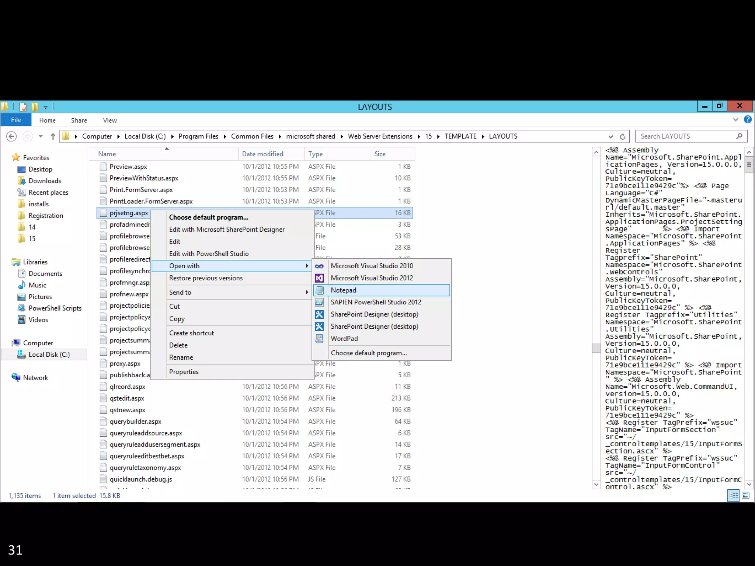The image size is (755, 566).
Task: Choose Properties from the context menu
Action: point(184,371)
